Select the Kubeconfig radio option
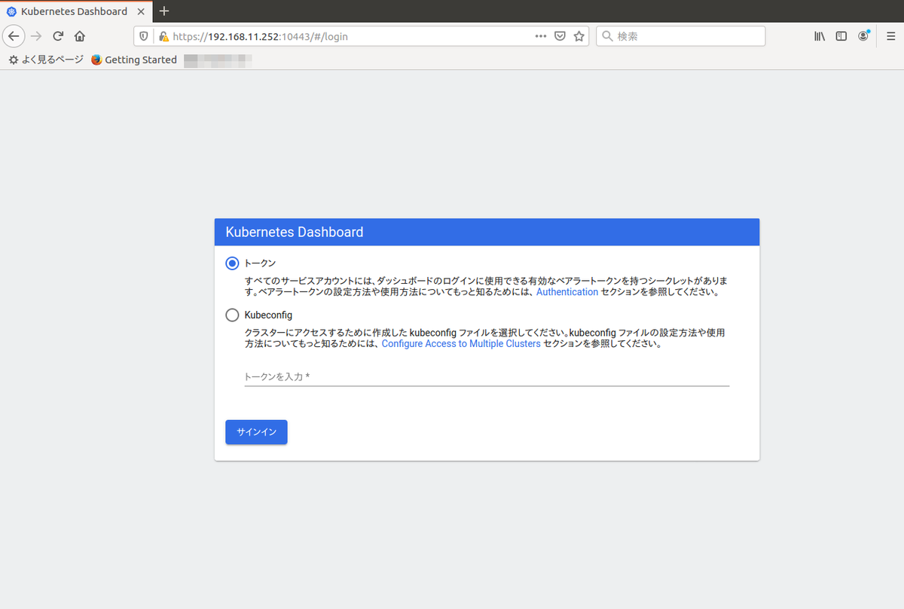 point(232,315)
